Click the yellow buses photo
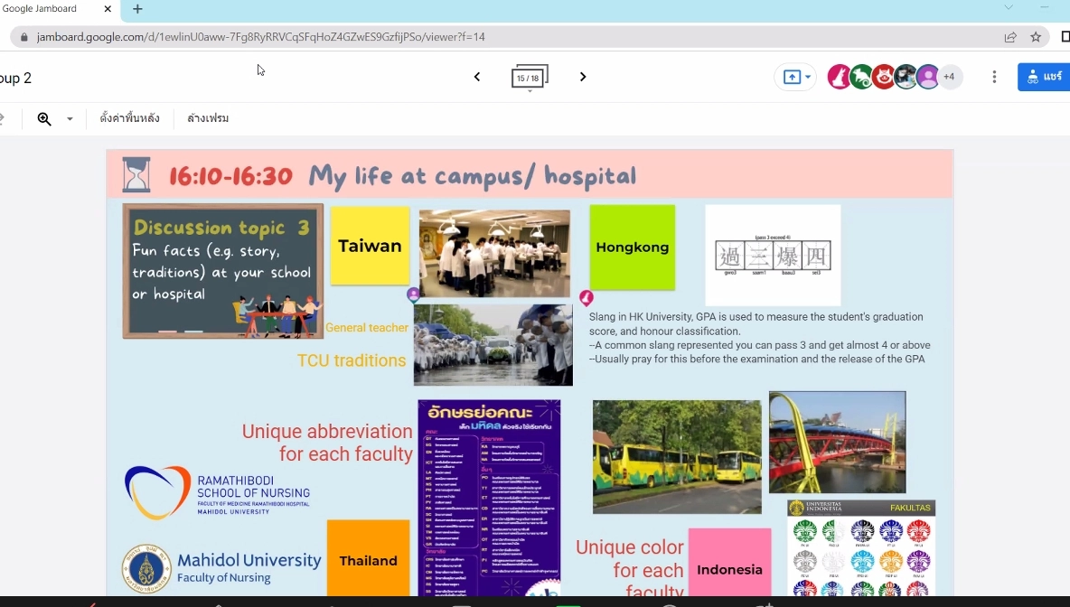1070x607 pixels. [677, 457]
